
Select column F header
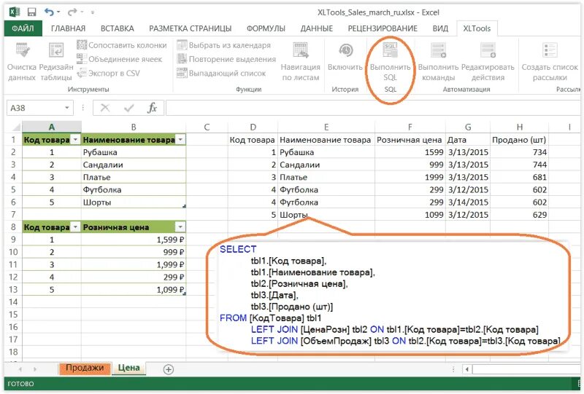pyautogui.click(x=410, y=127)
